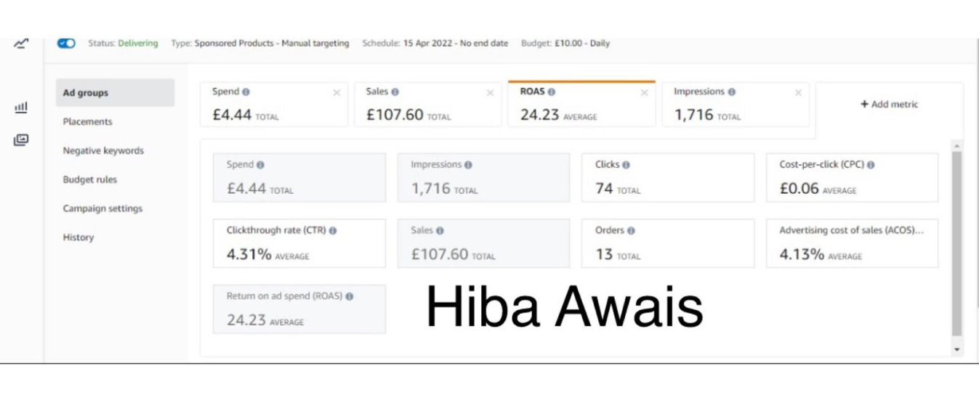979x403 pixels.
Task: Open Budget rules in side menu
Action: (x=89, y=179)
